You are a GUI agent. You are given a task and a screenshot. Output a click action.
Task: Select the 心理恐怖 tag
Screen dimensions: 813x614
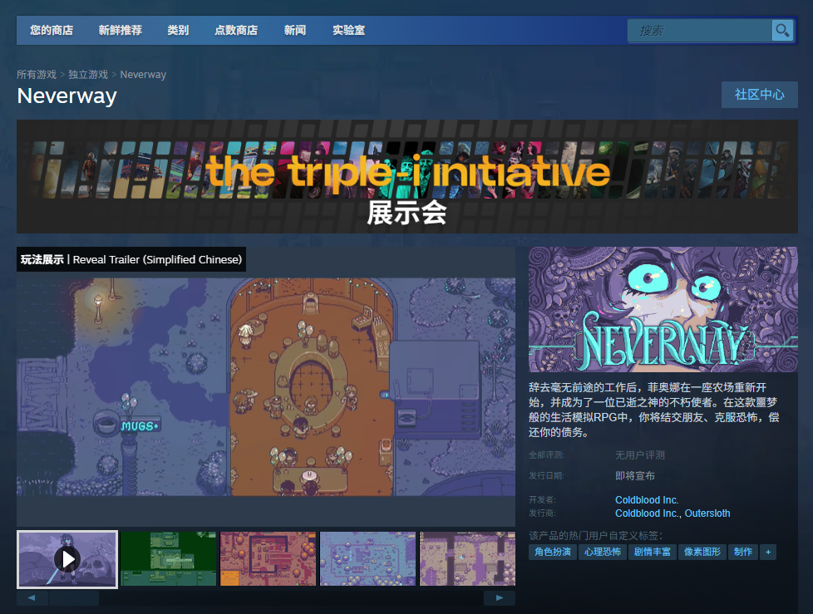tap(603, 552)
